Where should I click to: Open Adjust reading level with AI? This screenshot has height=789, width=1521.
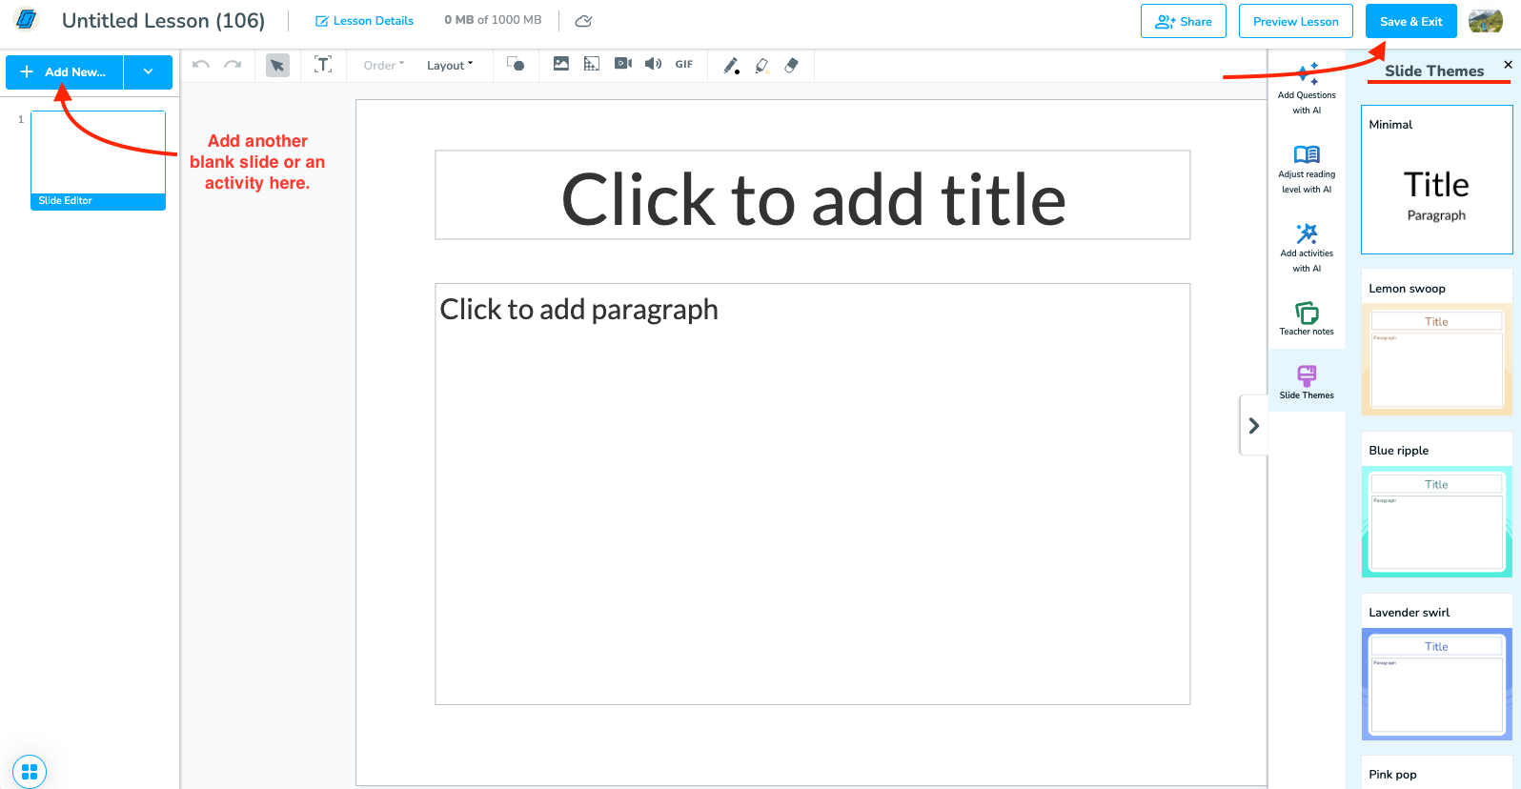tap(1307, 169)
